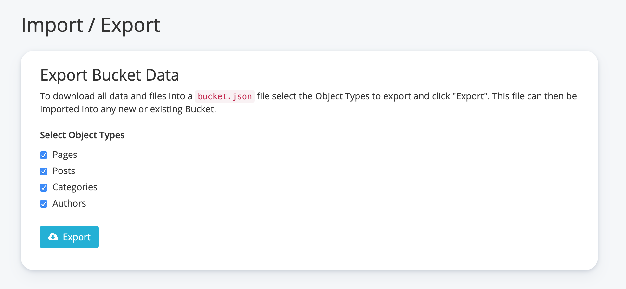
Task: Click "This file can then be" text
Action: pyautogui.click(x=534, y=96)
